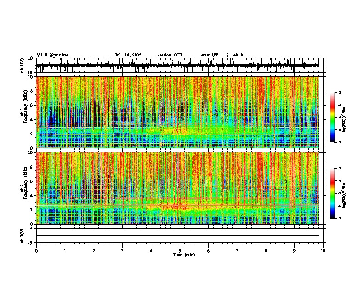Click the "VLF Spectra" plot title

point(52,55)
